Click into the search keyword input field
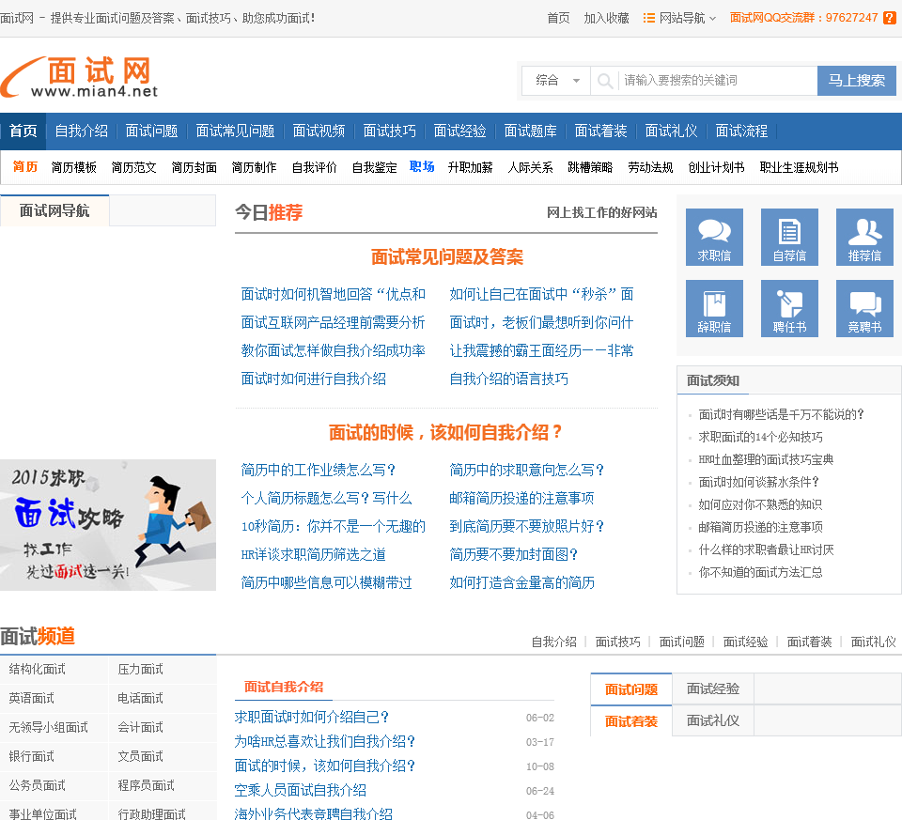The image size is (902, 820). [717, 81]
